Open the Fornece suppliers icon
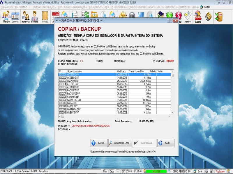 click(35, 17)
